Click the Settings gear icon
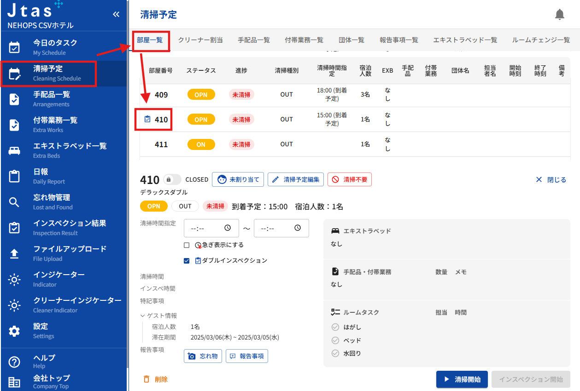 (x=14, y=331)
